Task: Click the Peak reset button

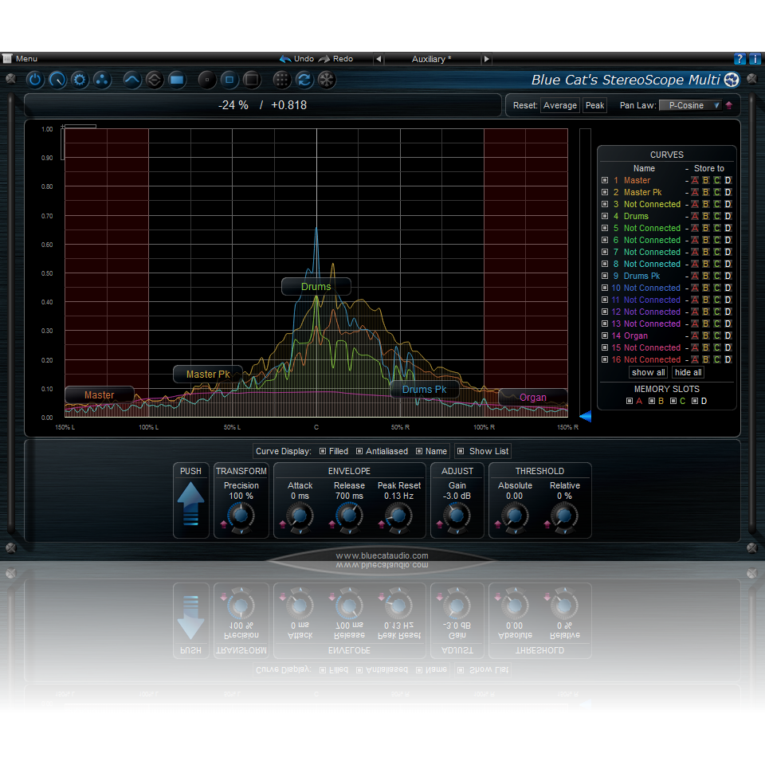Action: (x=594, y=105)
